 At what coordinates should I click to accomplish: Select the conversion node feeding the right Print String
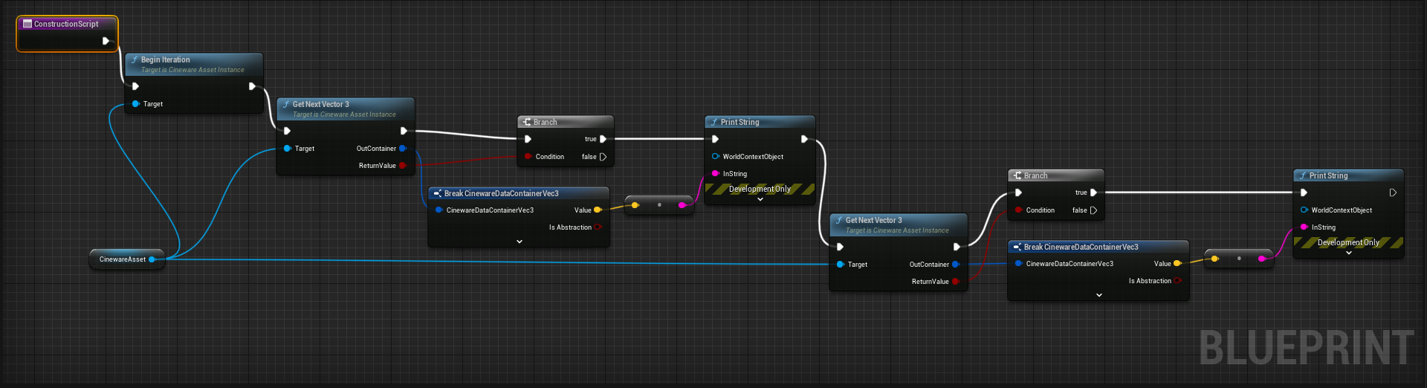point(1238,259)
